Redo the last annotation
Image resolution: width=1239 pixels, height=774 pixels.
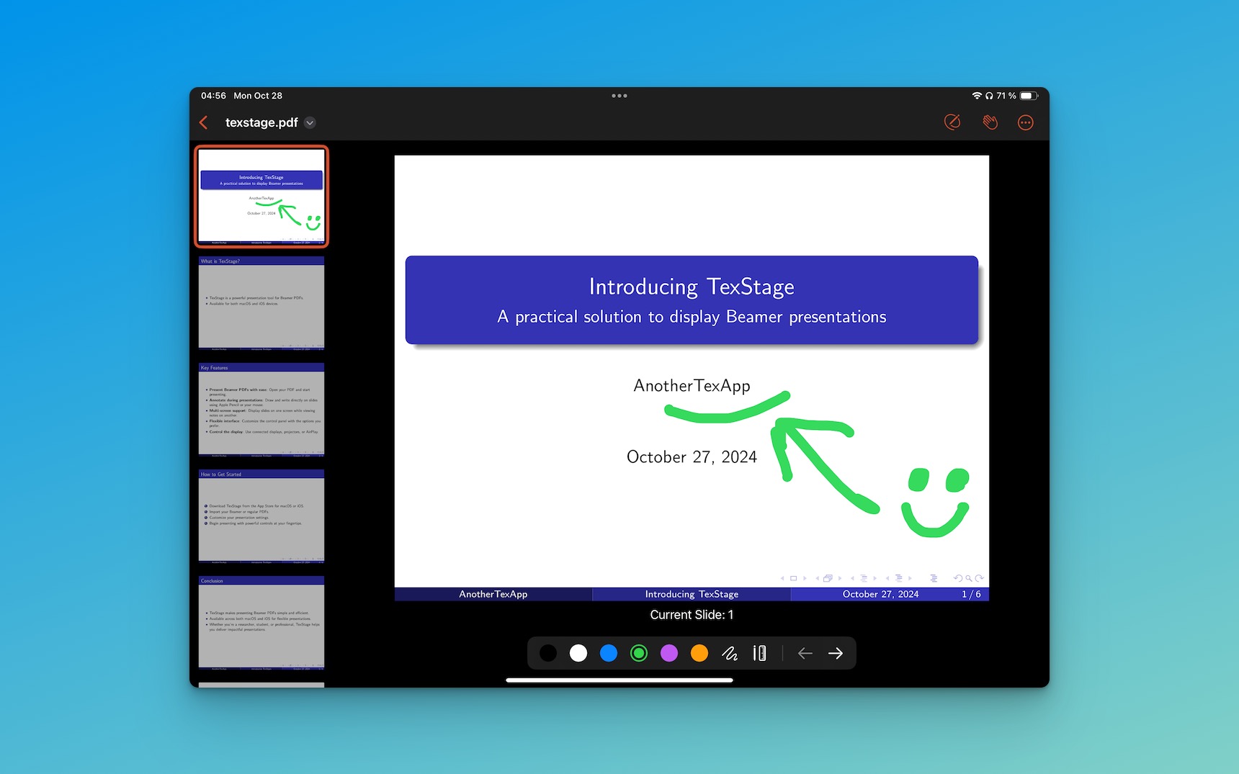point(978,578)
